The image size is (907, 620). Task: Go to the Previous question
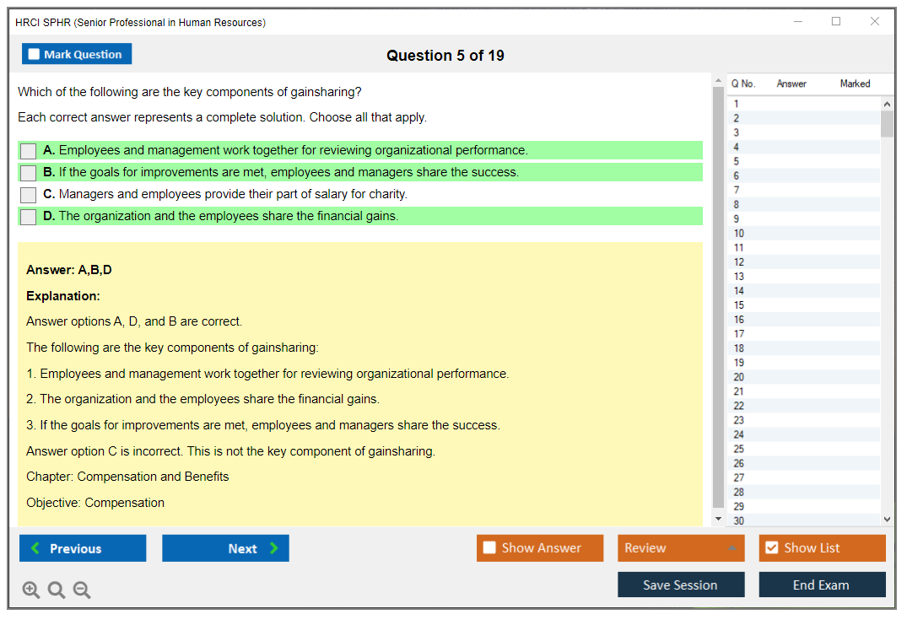(83, 548)
